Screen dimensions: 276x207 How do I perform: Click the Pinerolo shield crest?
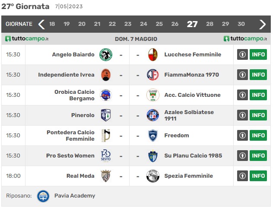pyautogui.click(x=106, y=115)
